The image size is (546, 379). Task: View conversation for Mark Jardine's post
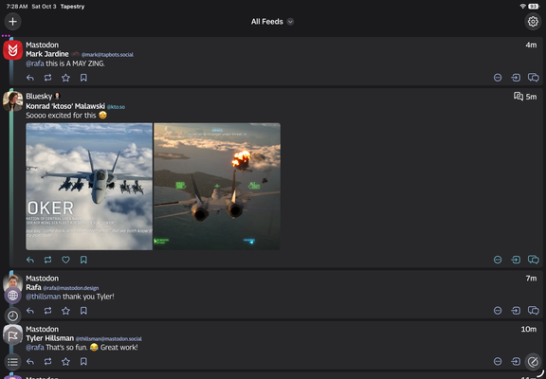point(534,78)
